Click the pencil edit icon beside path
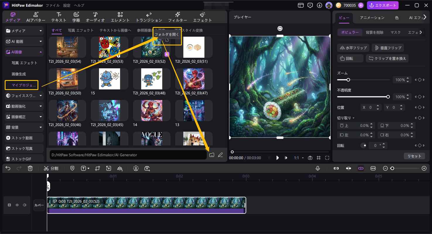The image size is (432, 234). (x=221, y=155)
